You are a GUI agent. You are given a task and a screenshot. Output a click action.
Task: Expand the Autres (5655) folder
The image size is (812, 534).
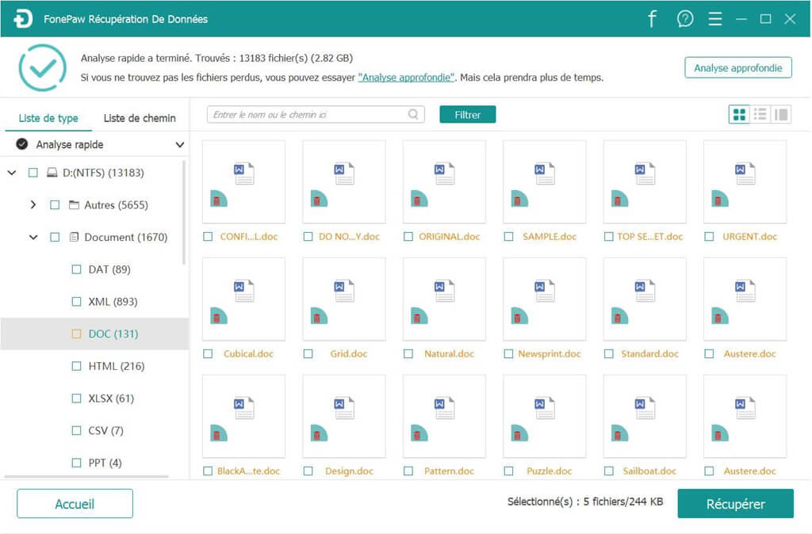pos(33,205)
